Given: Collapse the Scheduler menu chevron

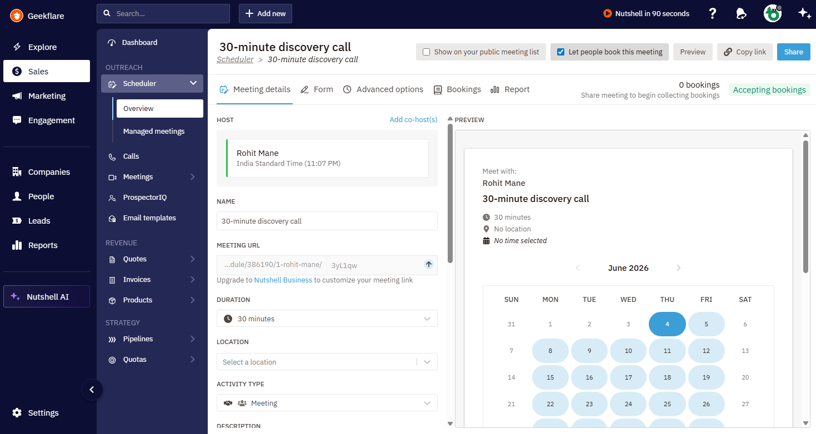Looking at the screenshot, I should click(193, 83).
